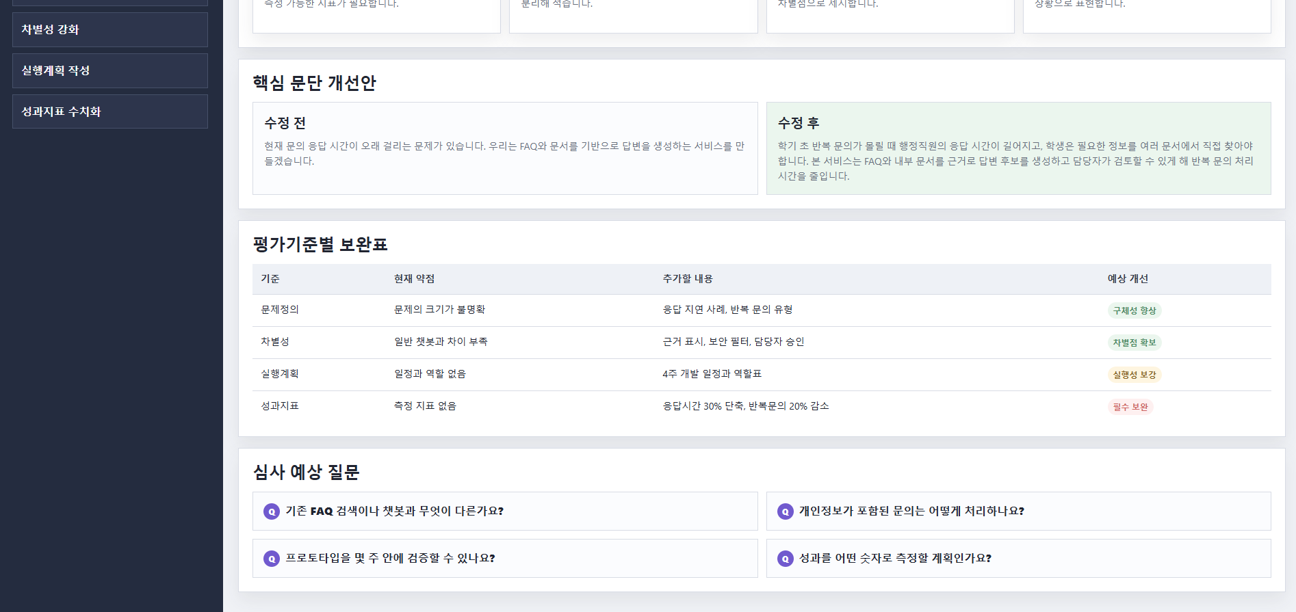This screenshot has height=612, width=1296.
Task: Click Q icon beside FAQ 검색 question
Action: (272, 511)
